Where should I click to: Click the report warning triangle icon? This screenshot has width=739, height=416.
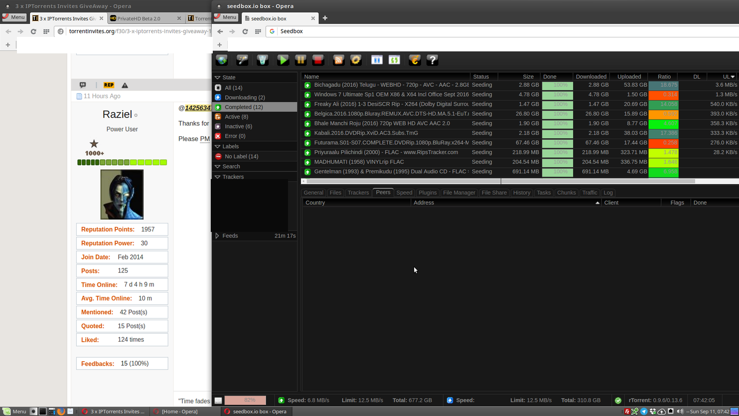coord(125,85)
